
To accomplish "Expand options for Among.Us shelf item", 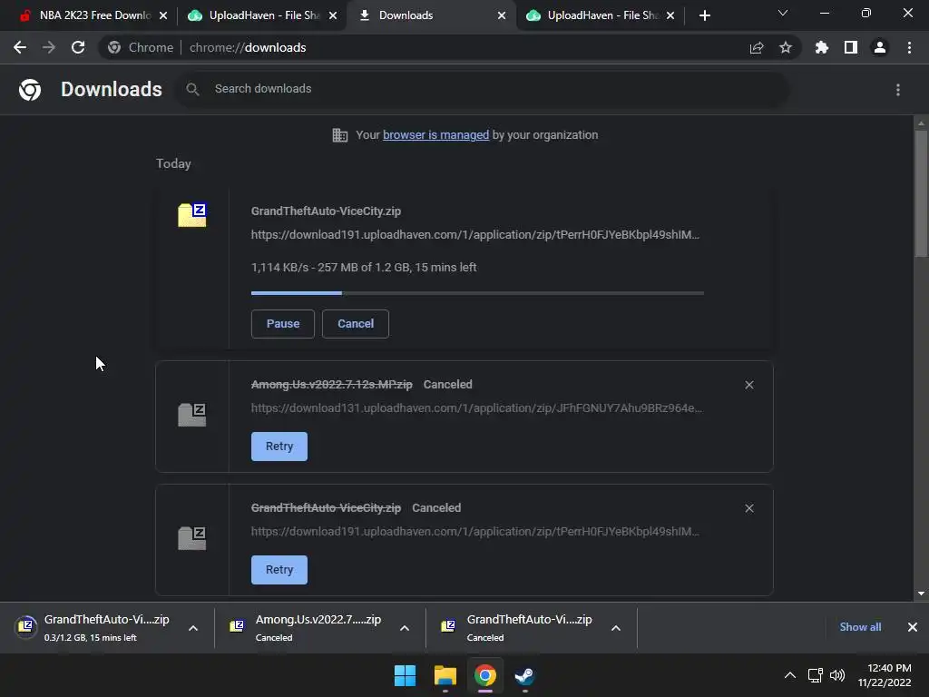I will pyautogui.click(x=405, y=628).
